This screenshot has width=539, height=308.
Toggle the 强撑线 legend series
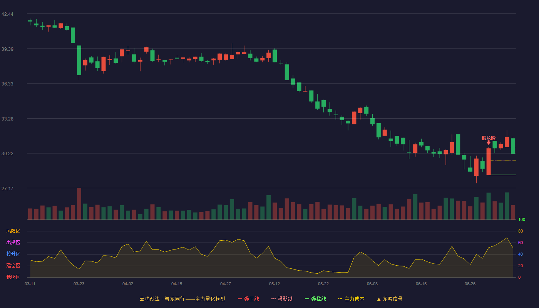tap(315, 299)
